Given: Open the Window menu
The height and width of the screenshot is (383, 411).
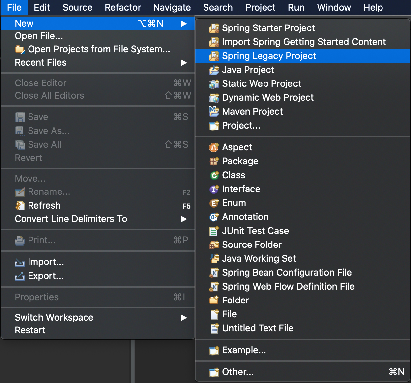Looking at the screenshot, I should (334, 7).
